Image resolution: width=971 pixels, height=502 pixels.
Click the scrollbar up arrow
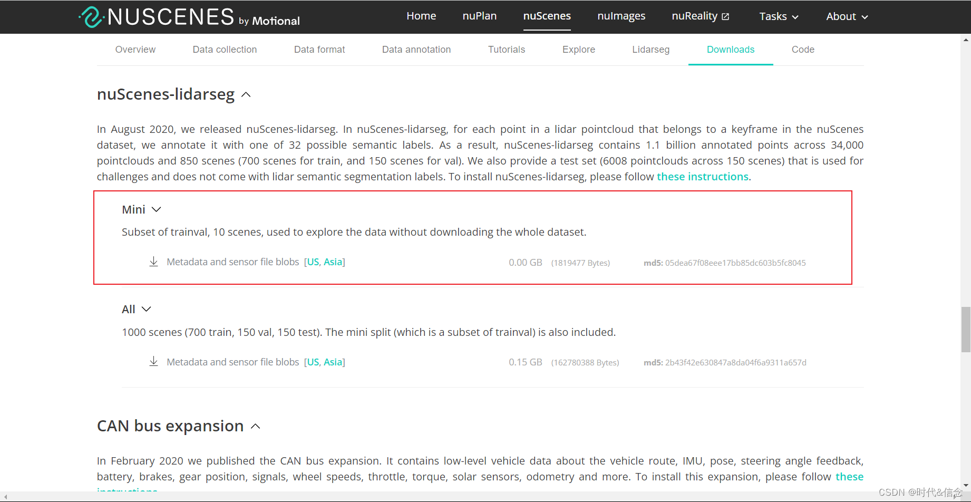[x=966, y=40]
